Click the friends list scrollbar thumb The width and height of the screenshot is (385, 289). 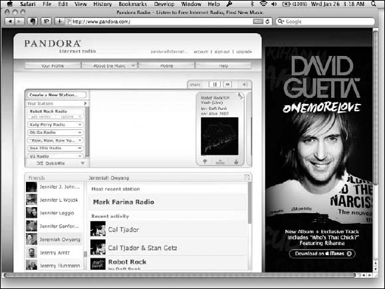pos(85,254)
